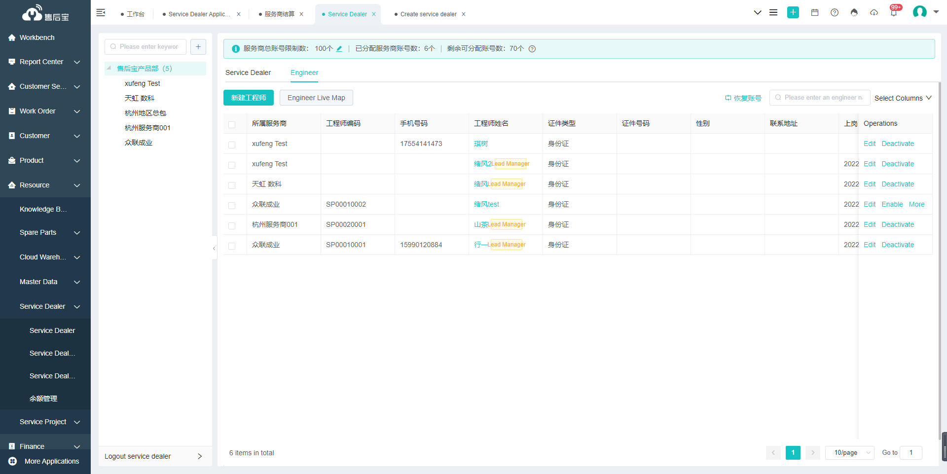This screenshot has height=474, width=947.
Task: Open 余额管理 in sidebar submenu
Action: [x=43, y=399]
